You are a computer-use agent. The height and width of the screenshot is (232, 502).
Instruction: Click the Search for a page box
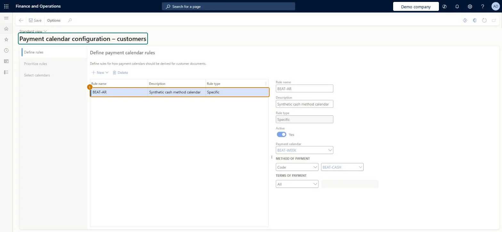[228, 6]
